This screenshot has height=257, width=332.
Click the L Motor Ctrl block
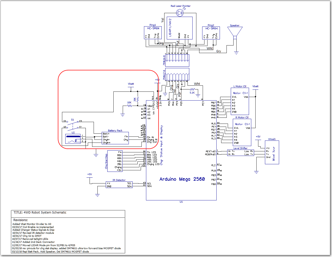[240, 101]
